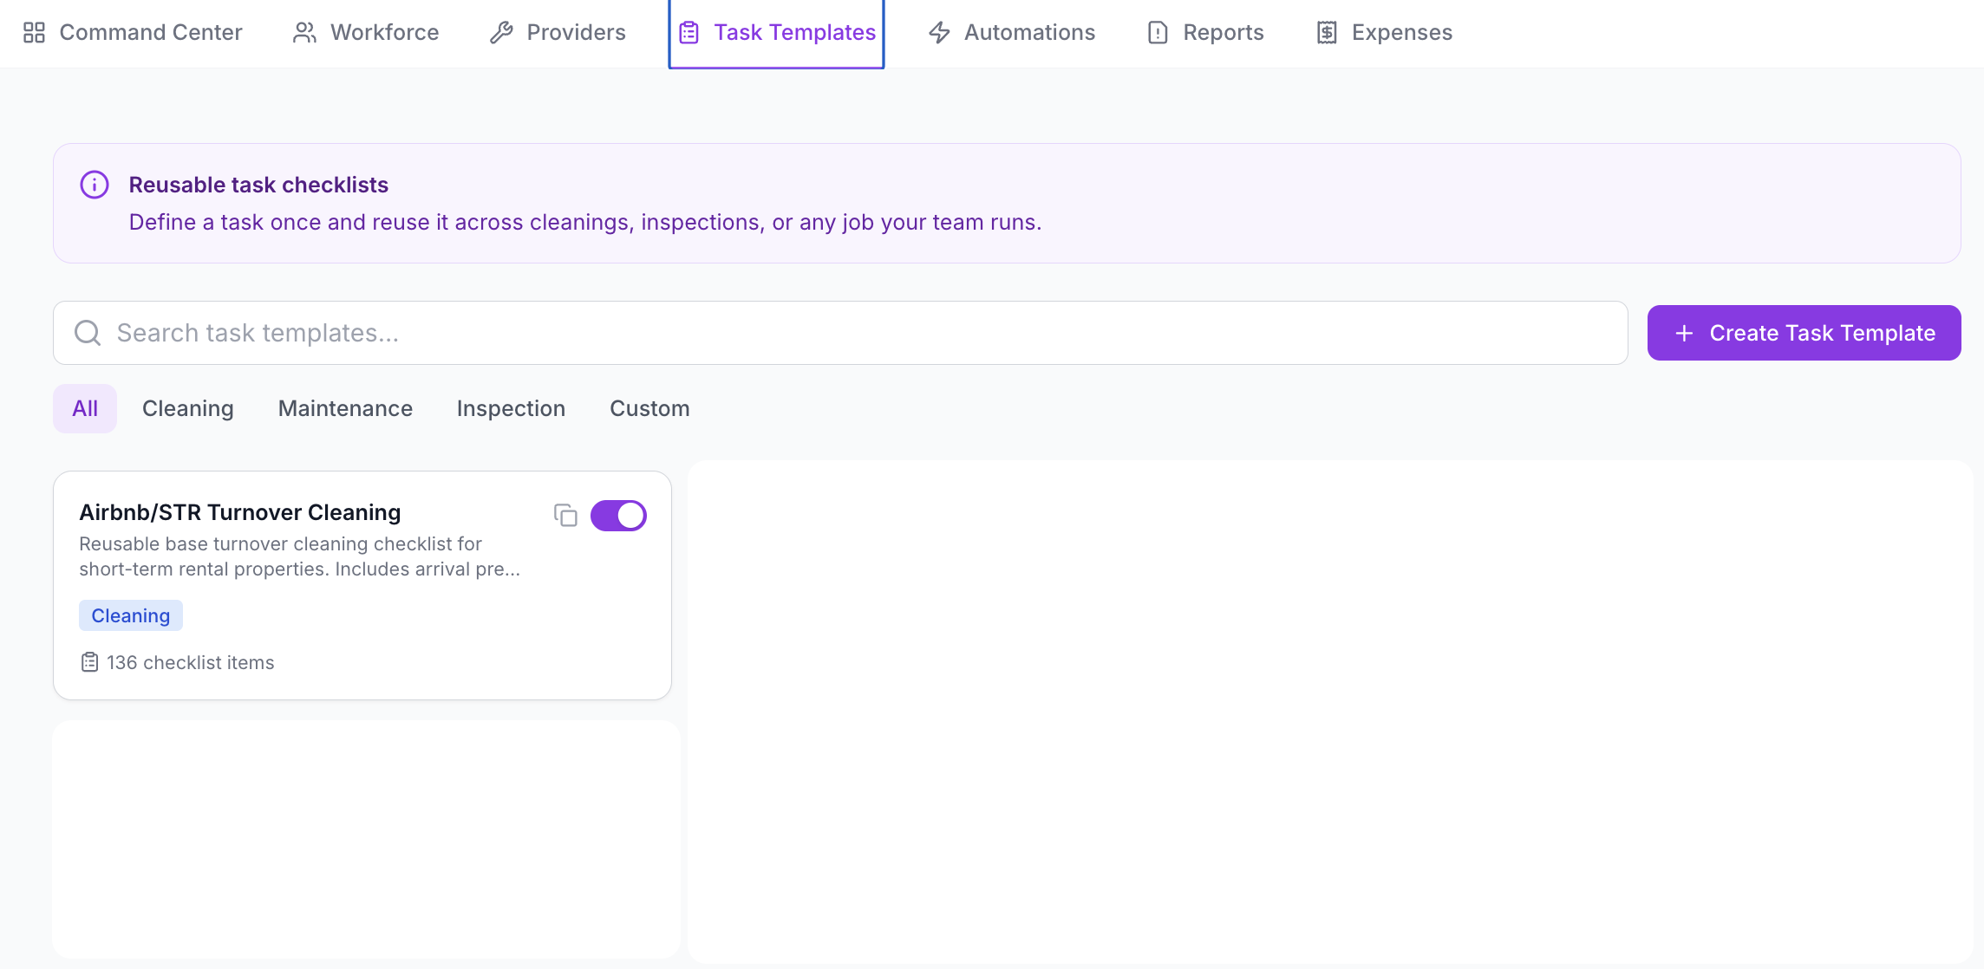1984x969 pixels.
Task: Click the Command Center grid icon
Action: point(34,33)
